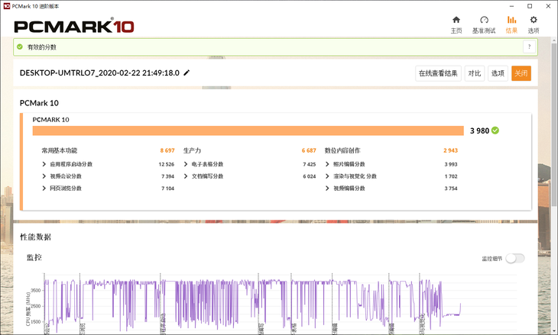Expand 网页浏览分数 row
The height and width of the screenshot is (335, 558).
pos(44,188)
